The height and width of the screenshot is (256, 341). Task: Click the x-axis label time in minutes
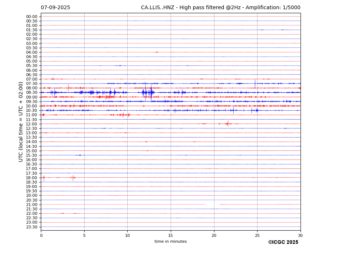(x=171, y=241)
